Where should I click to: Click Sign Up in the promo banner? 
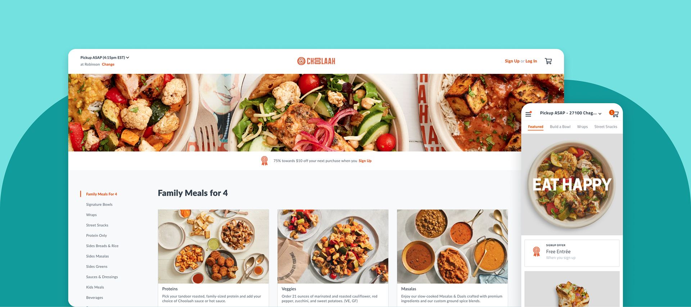[365, 161]
